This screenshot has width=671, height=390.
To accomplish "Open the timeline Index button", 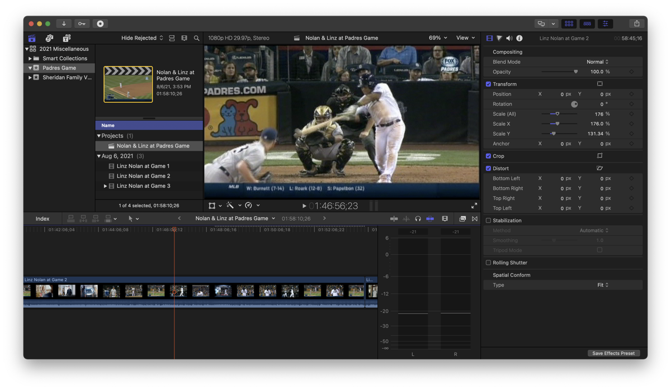I will 42,218.
